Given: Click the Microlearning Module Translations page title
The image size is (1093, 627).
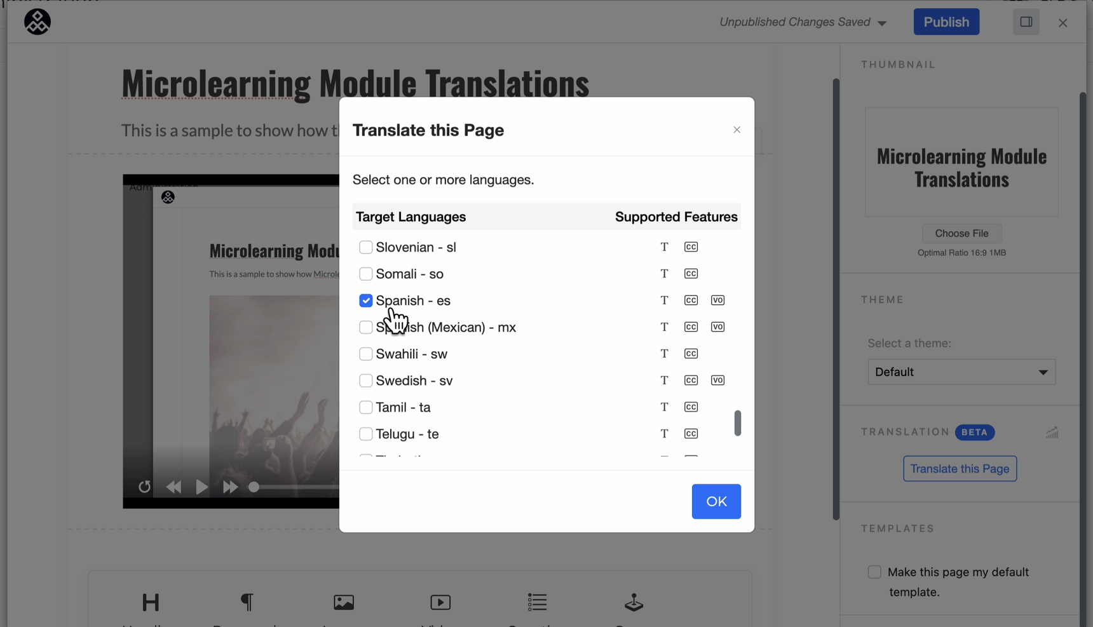Looking at the screenshot, I should (355, 83).
